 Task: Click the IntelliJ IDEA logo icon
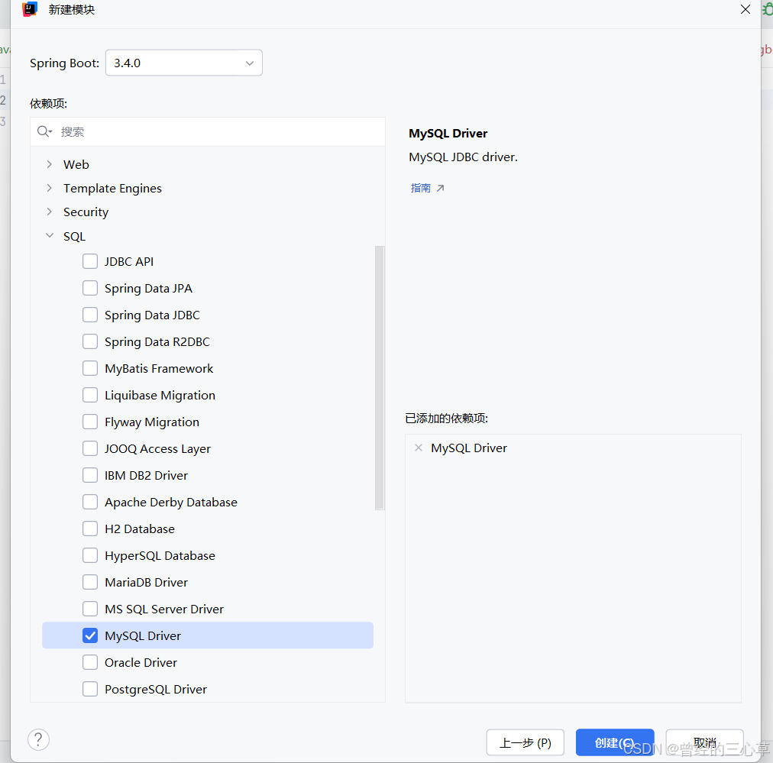(x=30, y=9)
